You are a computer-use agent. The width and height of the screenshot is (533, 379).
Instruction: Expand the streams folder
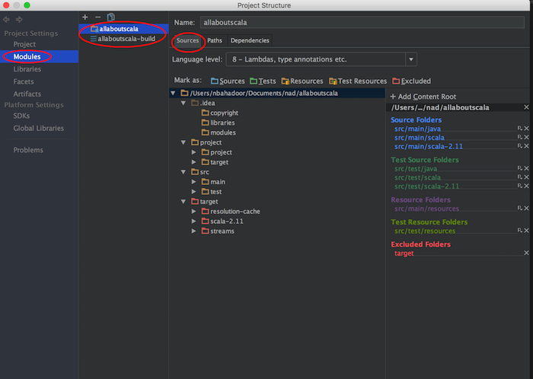click(193, 231)
